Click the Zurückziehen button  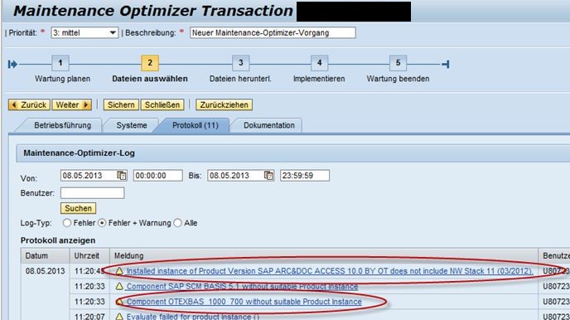(x=224, y=104)
